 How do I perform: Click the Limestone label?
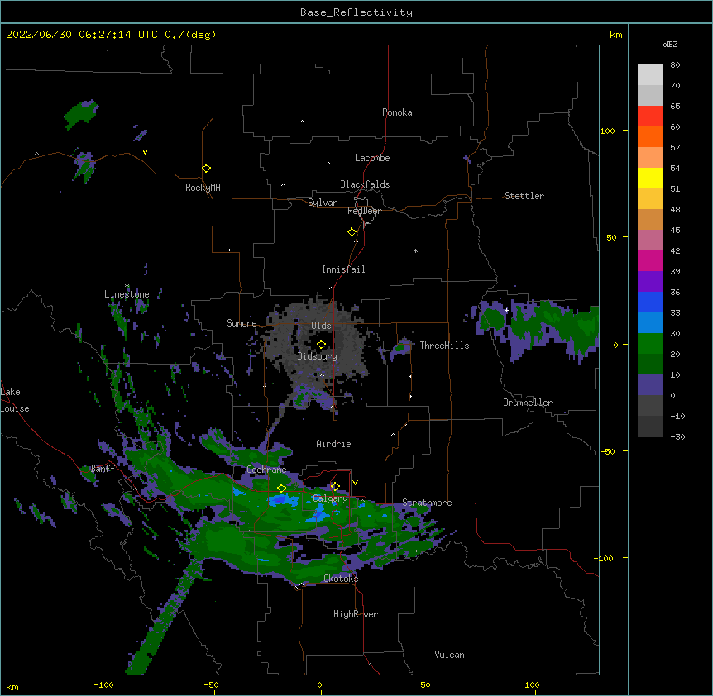point(127,294)
